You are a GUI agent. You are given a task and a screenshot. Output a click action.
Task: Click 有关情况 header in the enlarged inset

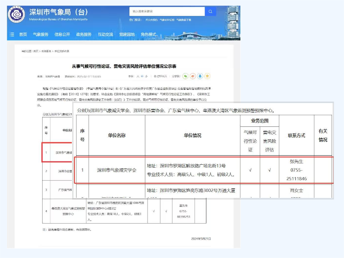point(323,135)
